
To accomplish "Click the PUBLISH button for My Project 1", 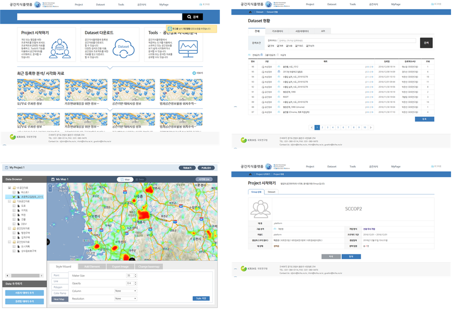I will click(x=206, y=168).
